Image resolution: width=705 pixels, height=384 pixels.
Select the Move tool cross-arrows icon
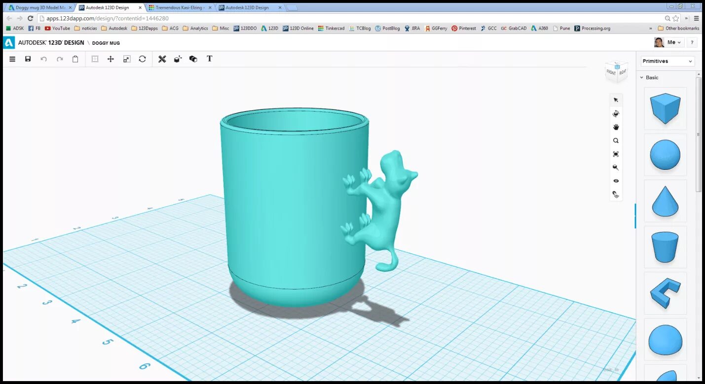(x=111, y=59)
